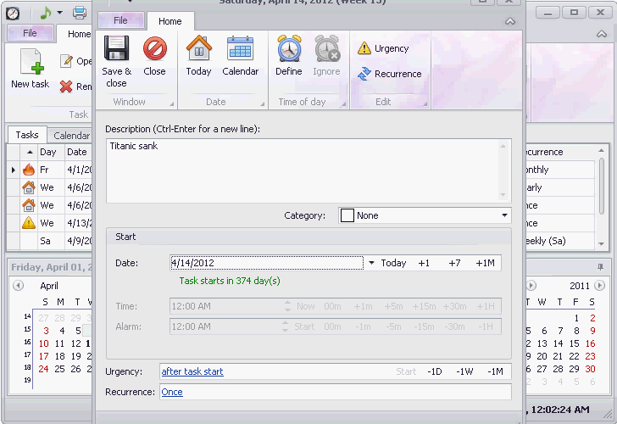The height and width of the screenshot is (424, 617).
Task: Click the red Close icon in ribbon
Action: coord(154,48)
